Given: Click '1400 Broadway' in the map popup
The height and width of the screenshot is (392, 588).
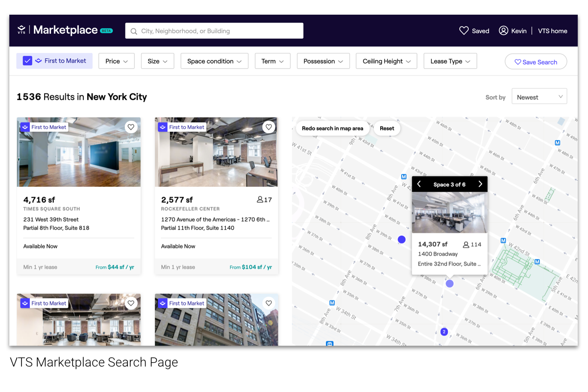Looking at the screenshot, I should click(x=438, y=254).
